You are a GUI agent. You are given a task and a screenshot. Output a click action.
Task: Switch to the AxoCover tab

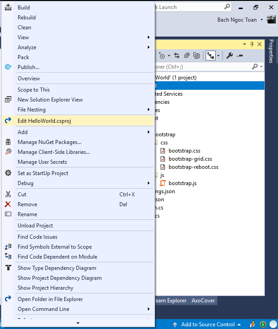click(x=203, y=300)
